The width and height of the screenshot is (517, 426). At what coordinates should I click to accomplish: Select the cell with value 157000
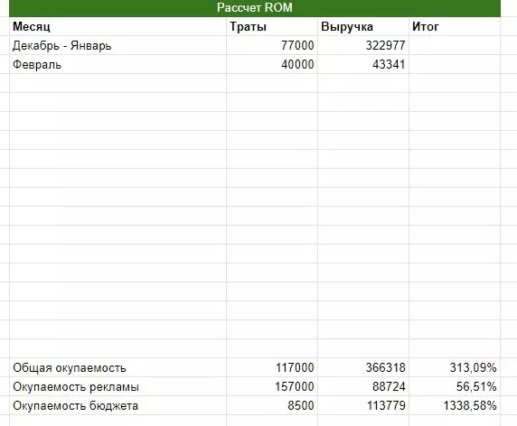click(272, 386)
